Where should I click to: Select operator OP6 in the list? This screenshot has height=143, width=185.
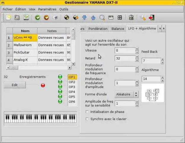point(72,102)
